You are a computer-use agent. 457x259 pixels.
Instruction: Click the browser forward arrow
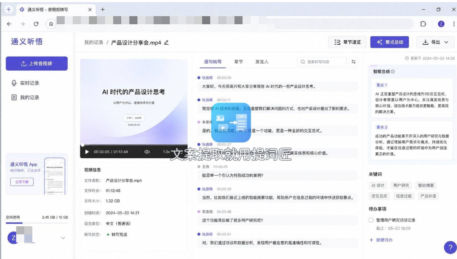[23, 24]
